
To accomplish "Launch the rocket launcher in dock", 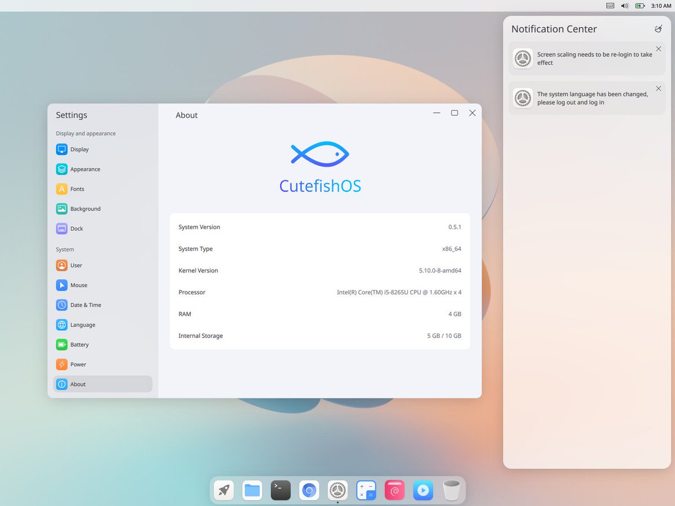I will point(224,490).
